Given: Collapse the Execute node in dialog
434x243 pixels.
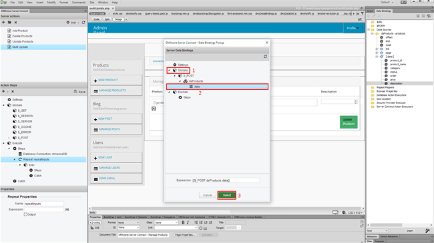Looking at the screenshot, I should [169, 92].
